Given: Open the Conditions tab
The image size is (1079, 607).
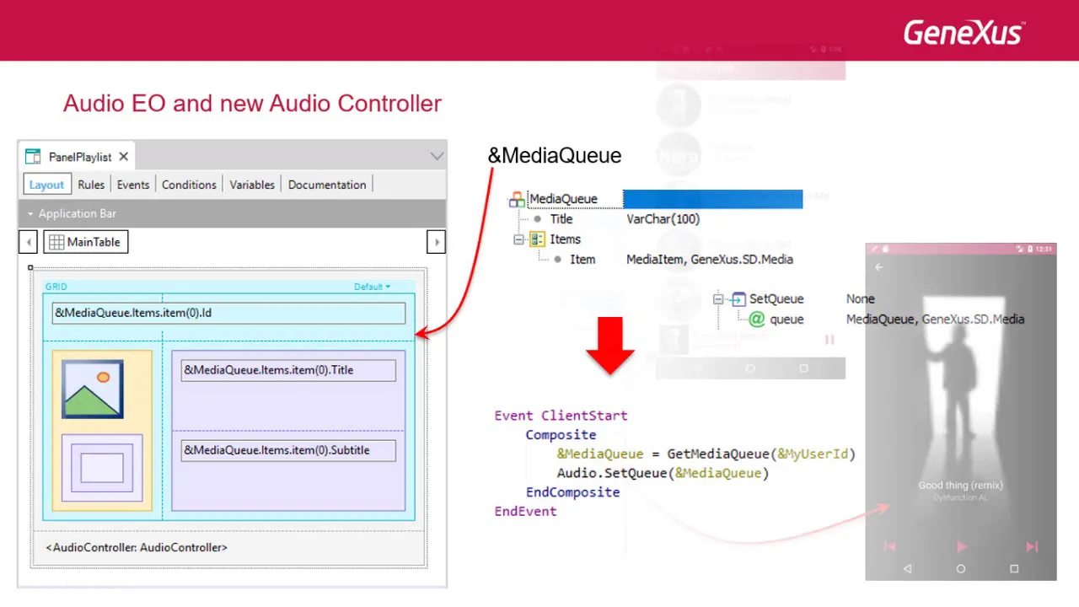Looking at the screenshot, I should [x=189, y=185].
